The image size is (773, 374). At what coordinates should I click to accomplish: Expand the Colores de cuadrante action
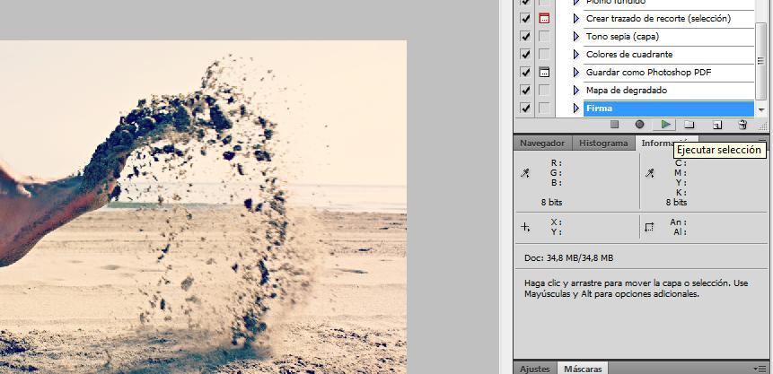pos(575,54)
